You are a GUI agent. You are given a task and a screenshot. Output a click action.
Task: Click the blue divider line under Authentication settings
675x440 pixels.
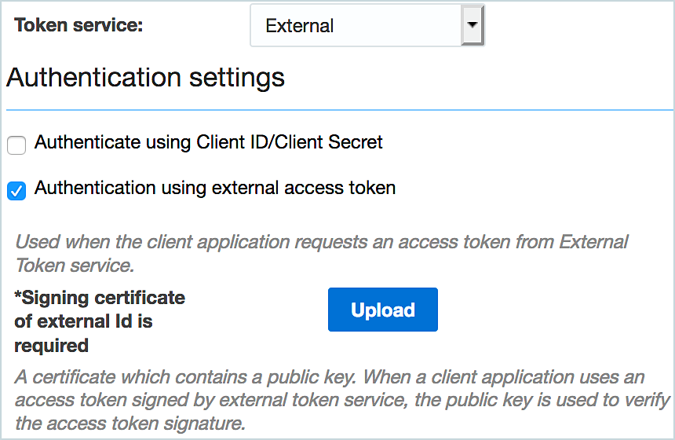(337, 110)
